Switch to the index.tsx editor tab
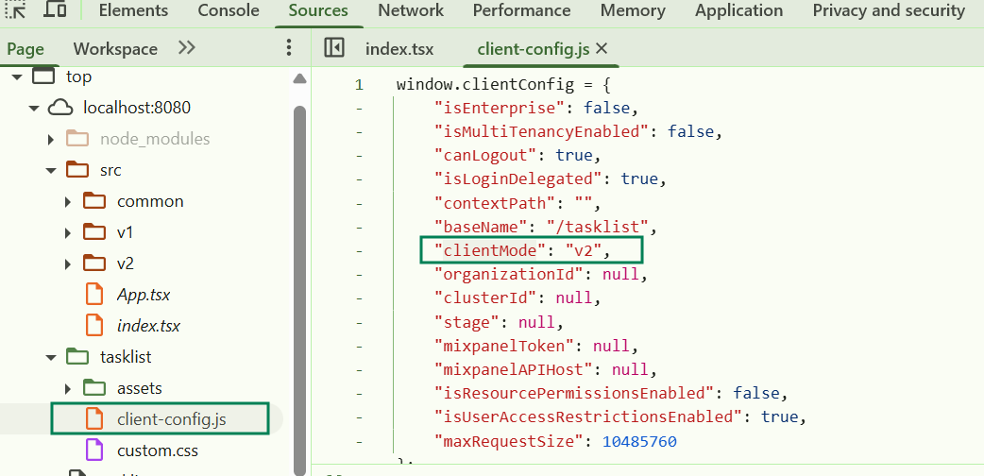Image resolution: width=984 pixels, height=476 pixels. [x=399, y=48]
